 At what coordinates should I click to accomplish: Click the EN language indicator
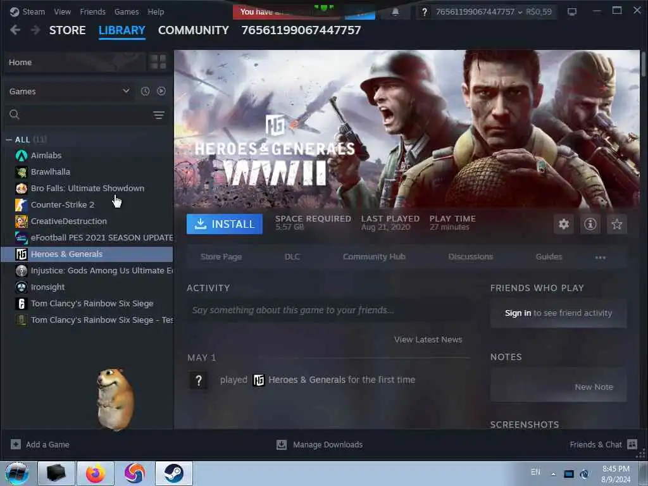point(535,472)
